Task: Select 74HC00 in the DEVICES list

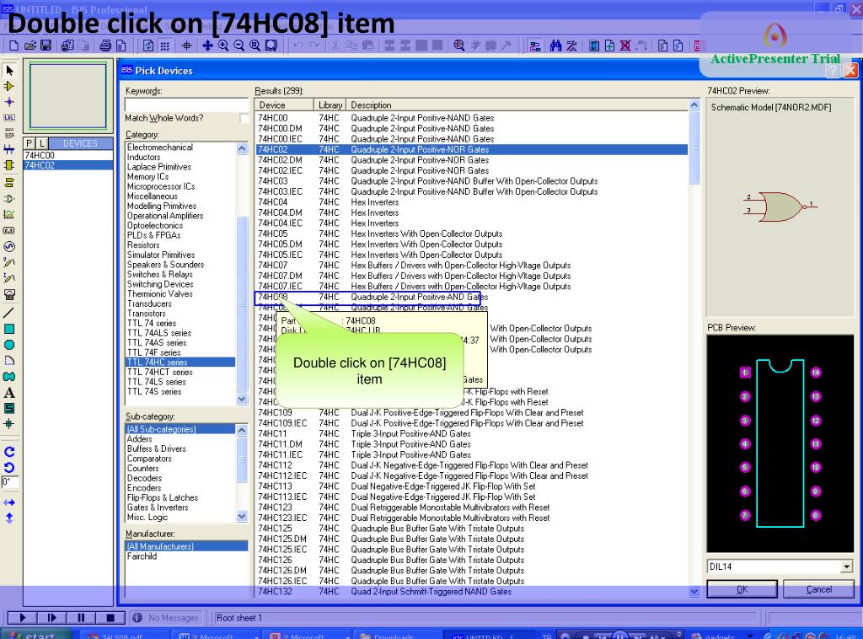Action: 68,155
